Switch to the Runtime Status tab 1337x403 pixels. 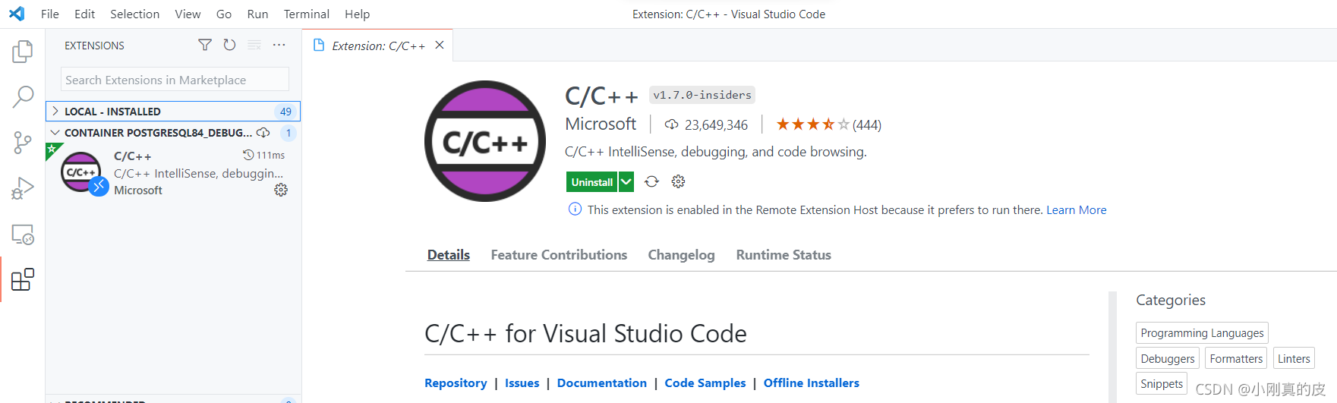(x=784, y=255)
